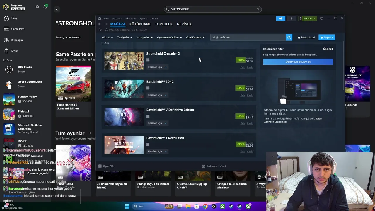This screenshot has width=375, height=211.
Task: Open Logitech G Hub from taskbar
Action: pos(214,206)
